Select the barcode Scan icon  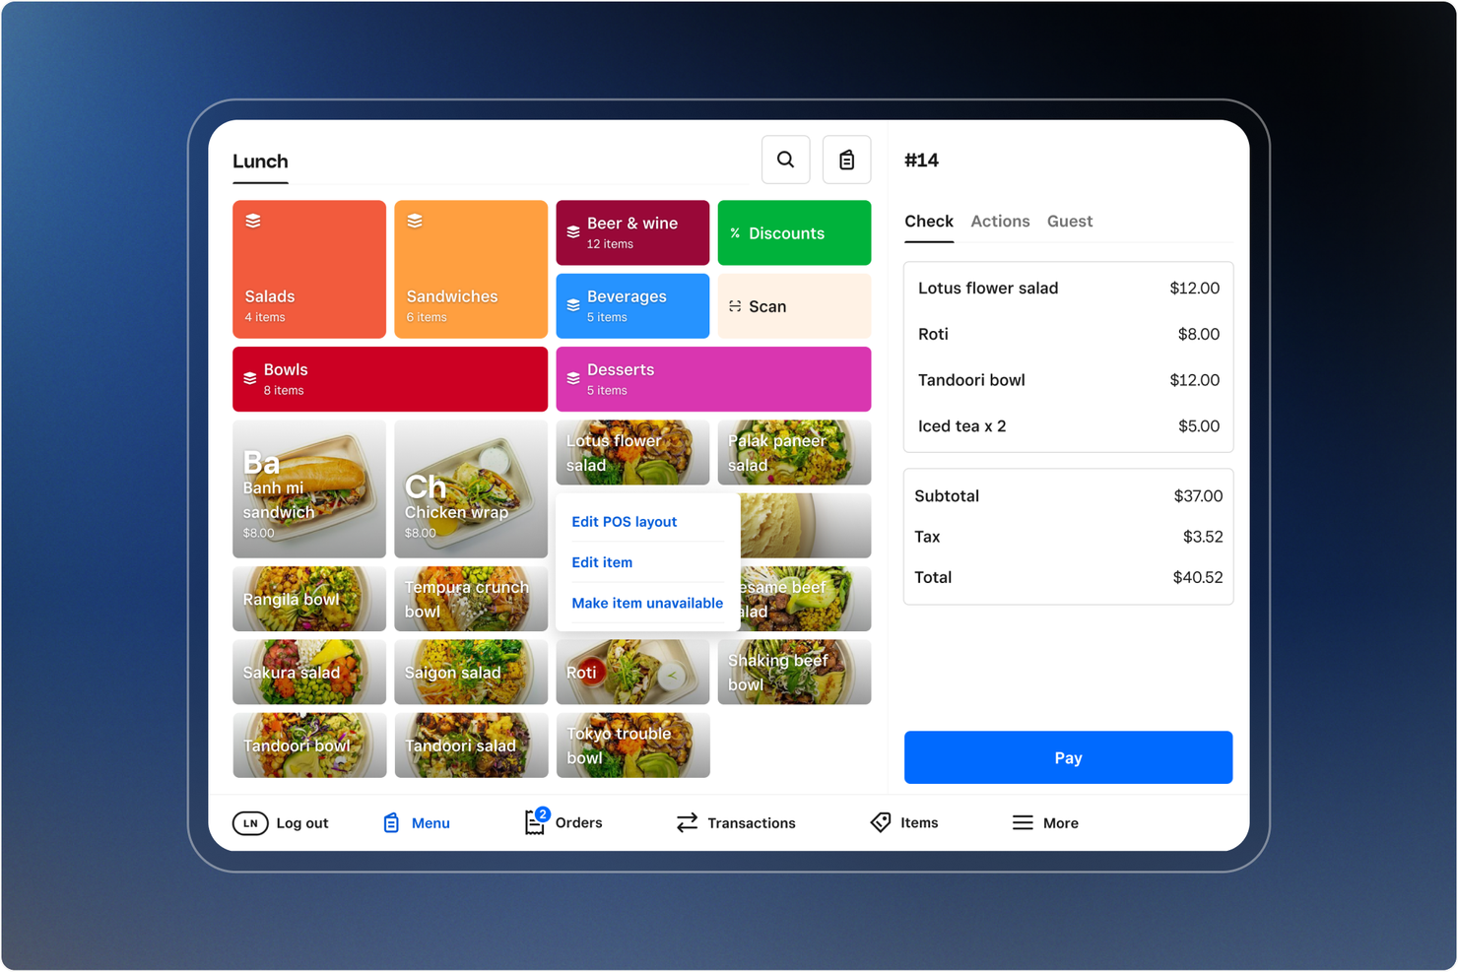735,306
